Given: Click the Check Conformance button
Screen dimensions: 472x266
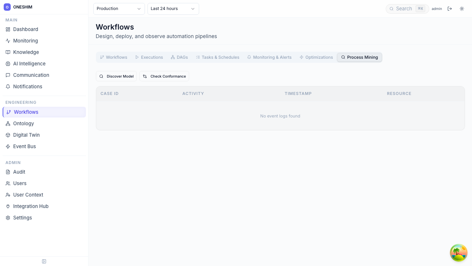Looking at the screenshot, I should pos(164,76).
